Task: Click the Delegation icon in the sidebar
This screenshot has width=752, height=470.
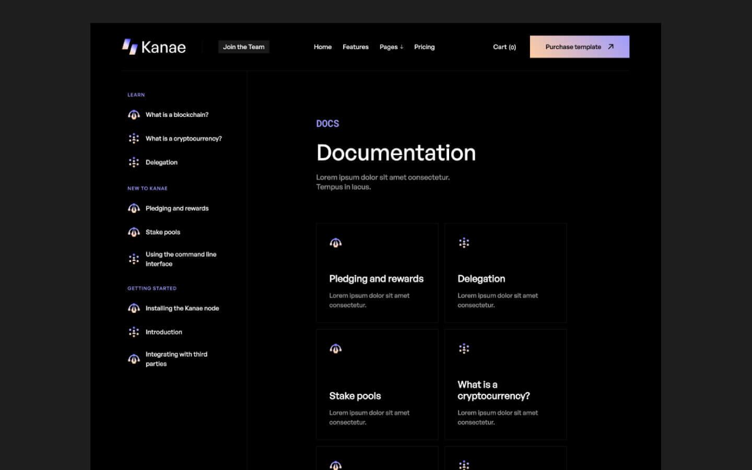Action: tap(134, 162)
